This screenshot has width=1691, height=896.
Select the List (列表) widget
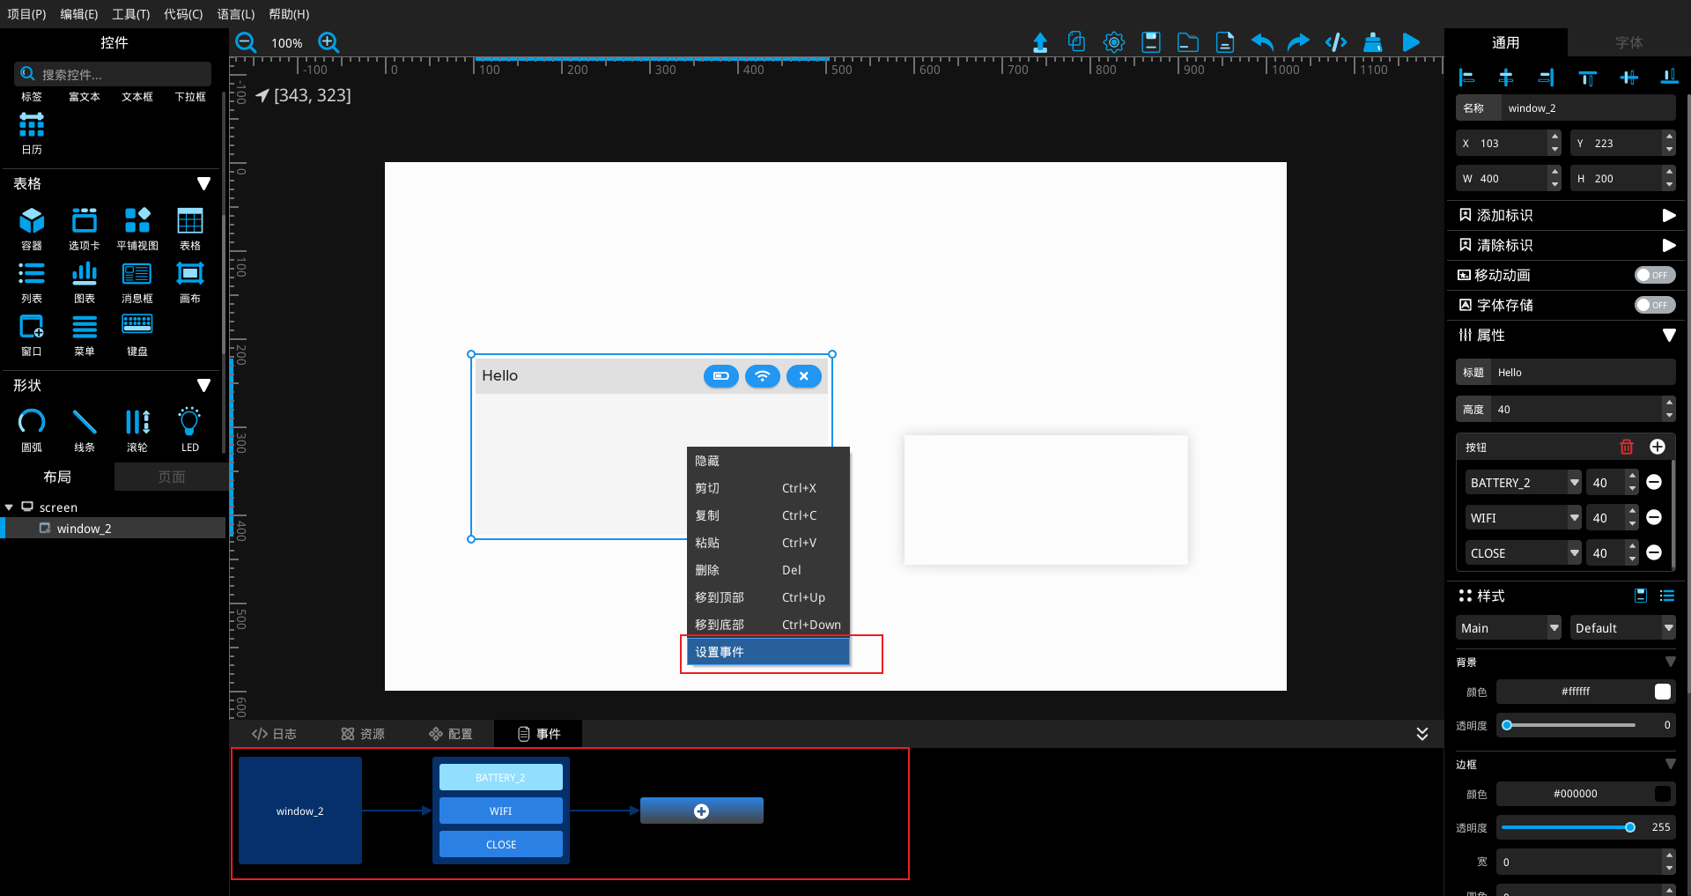click(32, 282)
